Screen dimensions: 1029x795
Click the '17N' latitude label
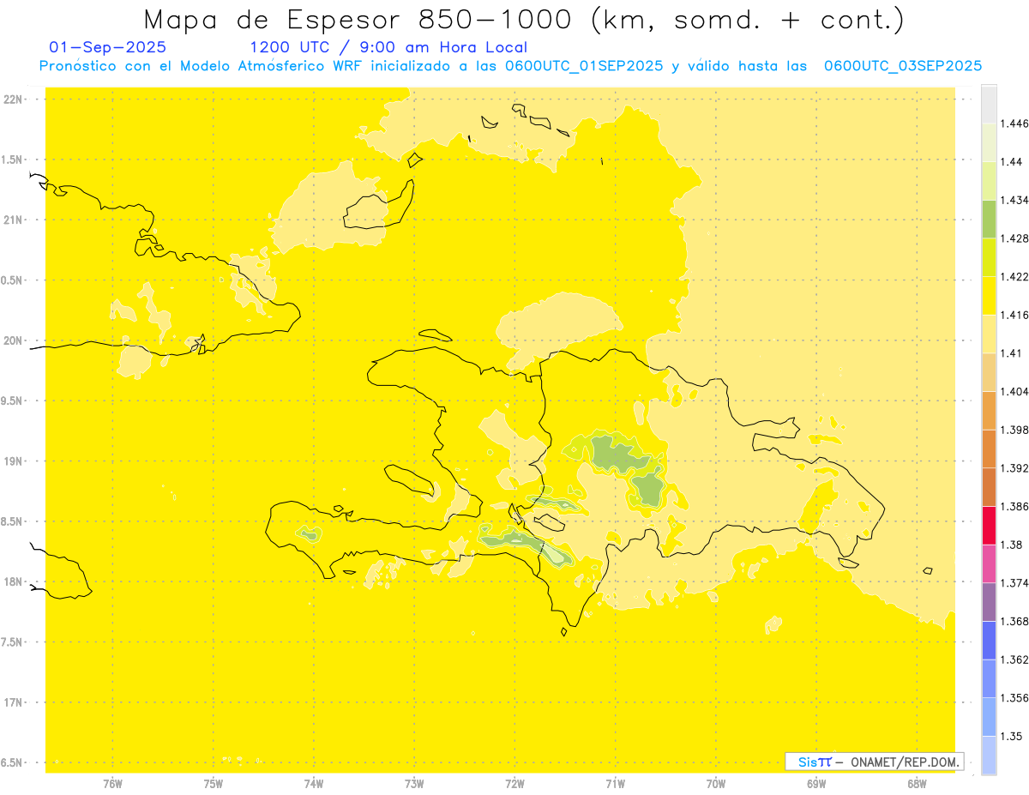[14, 702]
